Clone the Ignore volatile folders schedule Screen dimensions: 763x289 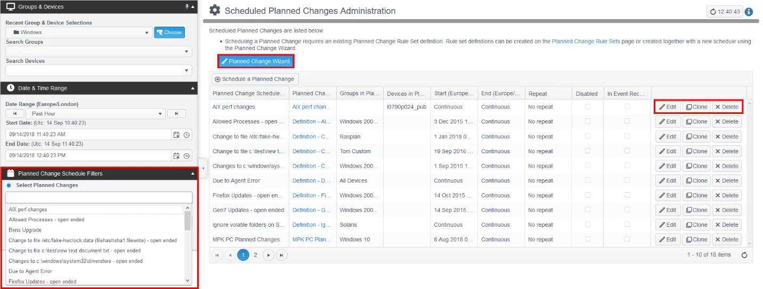tap(697, 225)
